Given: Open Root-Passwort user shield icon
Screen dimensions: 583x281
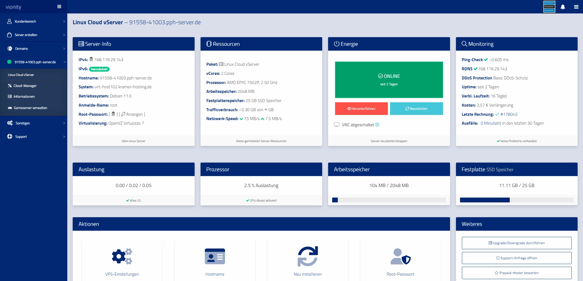Looking at the screenshot, I should point(401,256).
